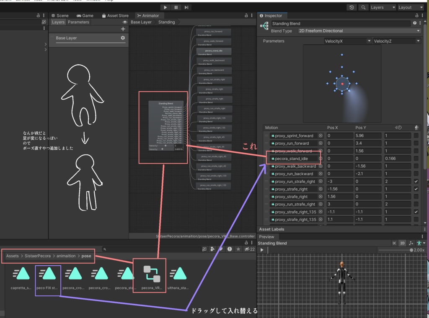Switch to the Game tab
The height and width of the screenshot is (318, 429).
pos(85,15)
